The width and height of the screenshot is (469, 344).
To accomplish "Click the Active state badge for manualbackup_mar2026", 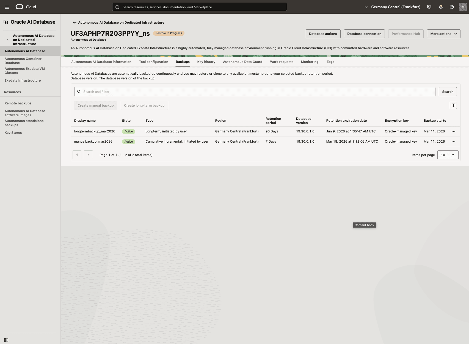I will tap(129, 142).
